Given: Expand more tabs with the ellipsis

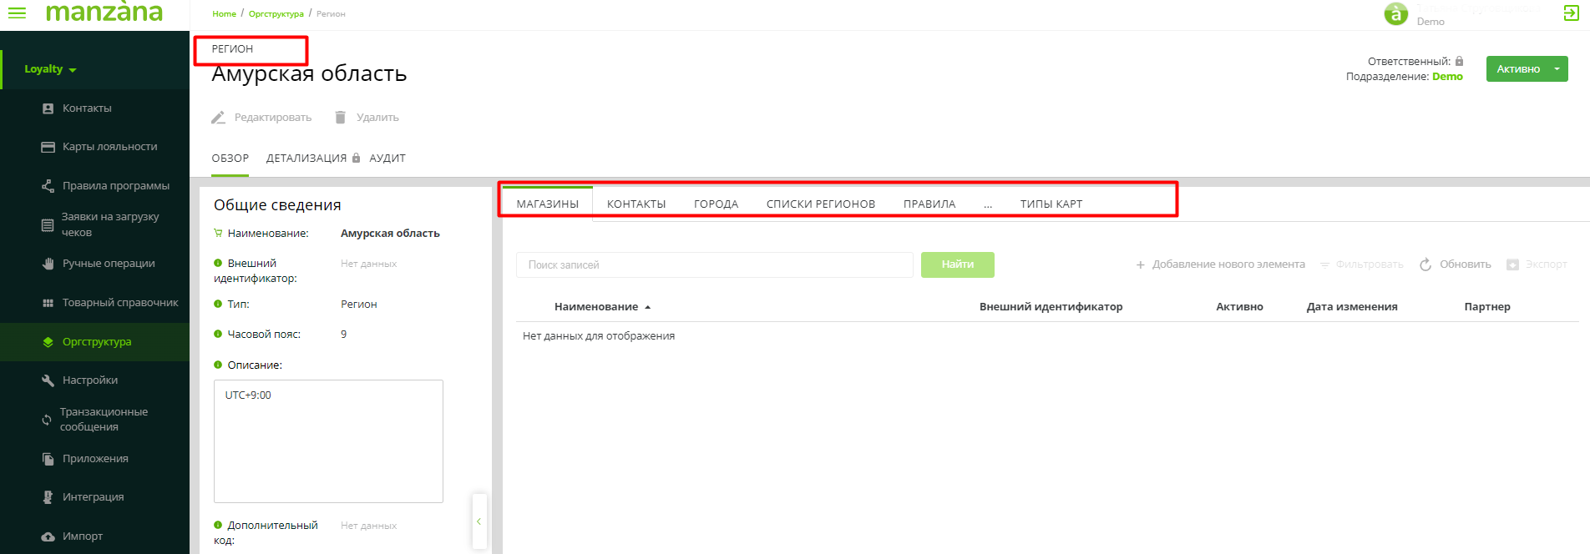Looking at the screenshot, I should click(x=988, y=204).
